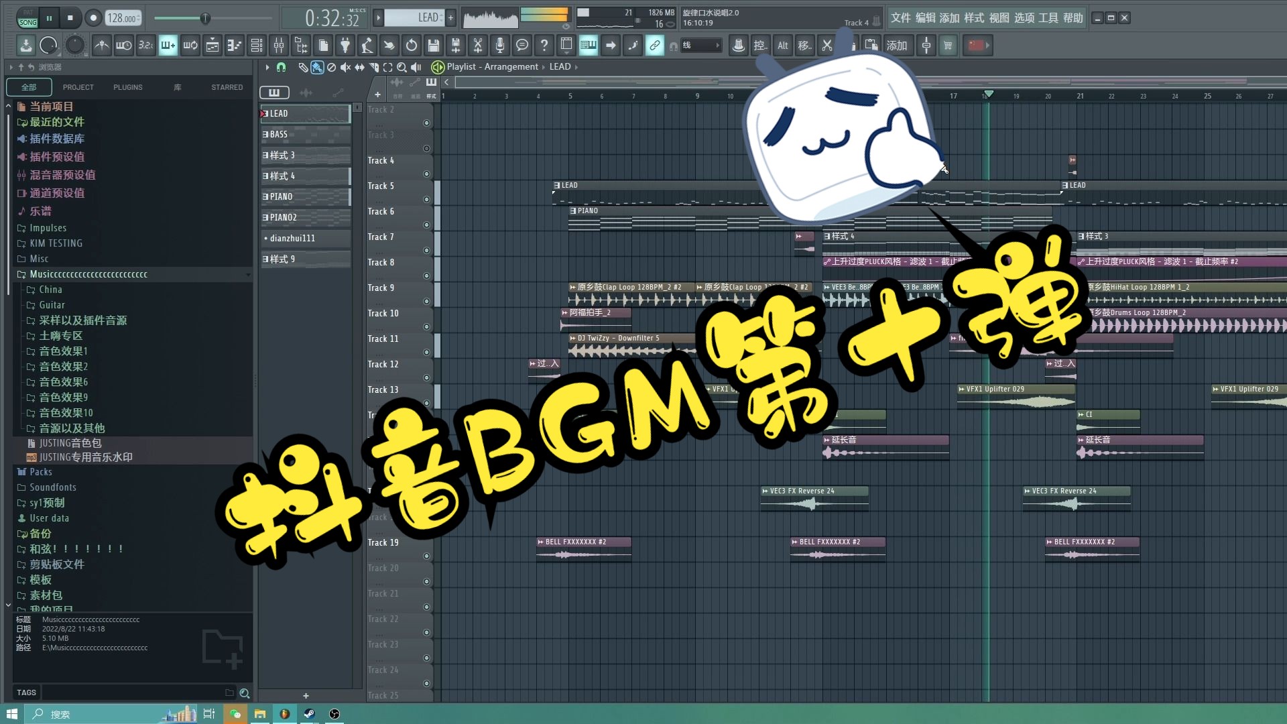Open the Mixer view icon
Image resolution: width=1287 pixels, height=724 pixels.
coord(279,46)
